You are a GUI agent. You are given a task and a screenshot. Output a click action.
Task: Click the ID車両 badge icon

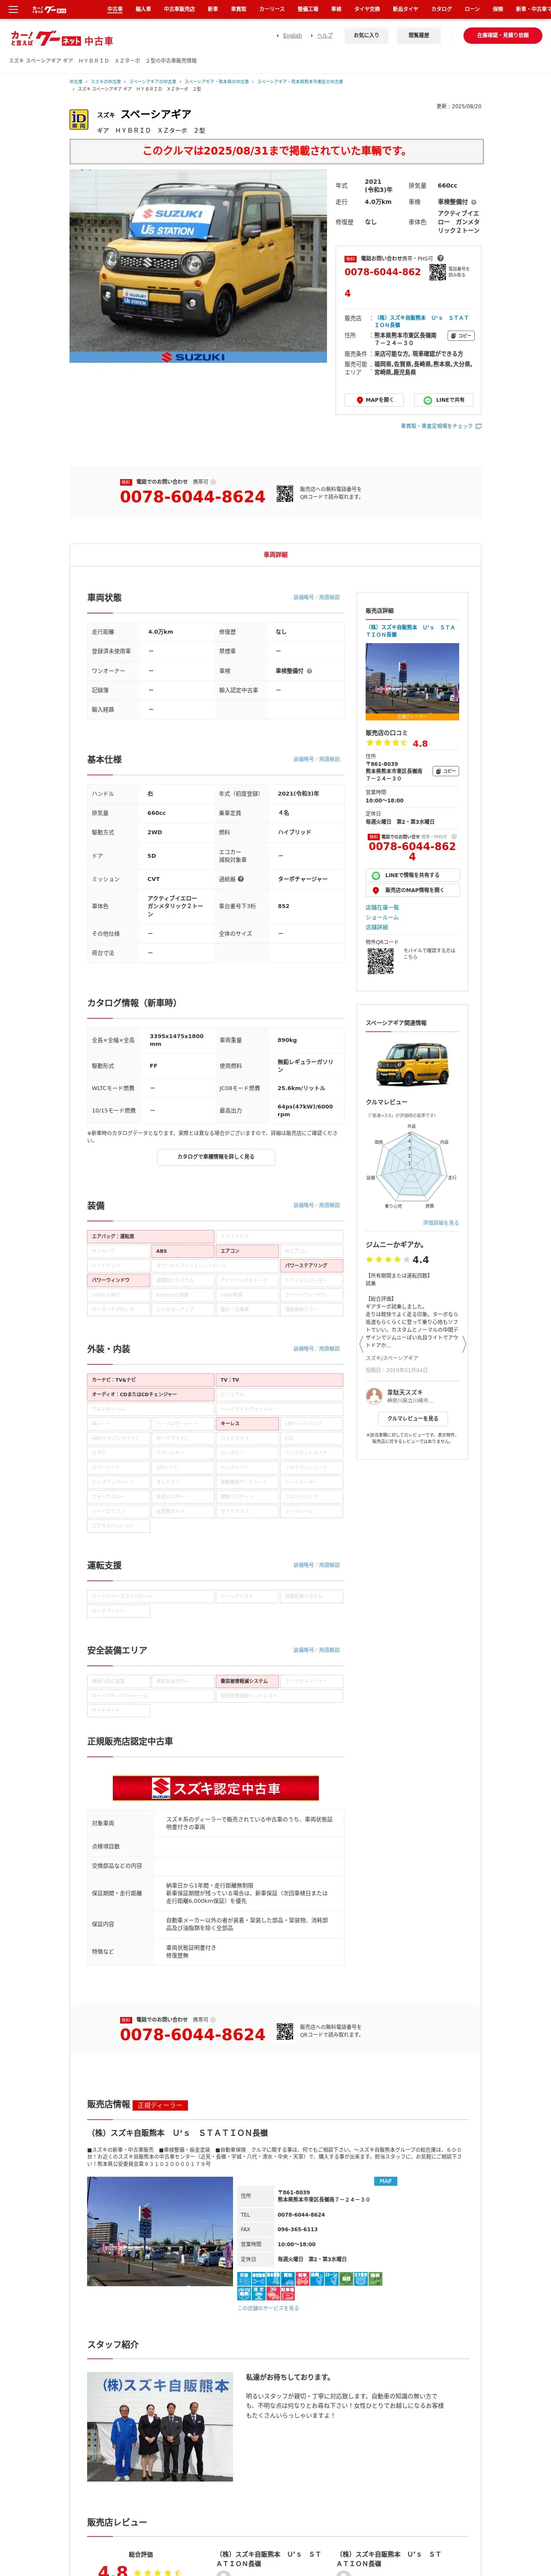coord(78,120)
